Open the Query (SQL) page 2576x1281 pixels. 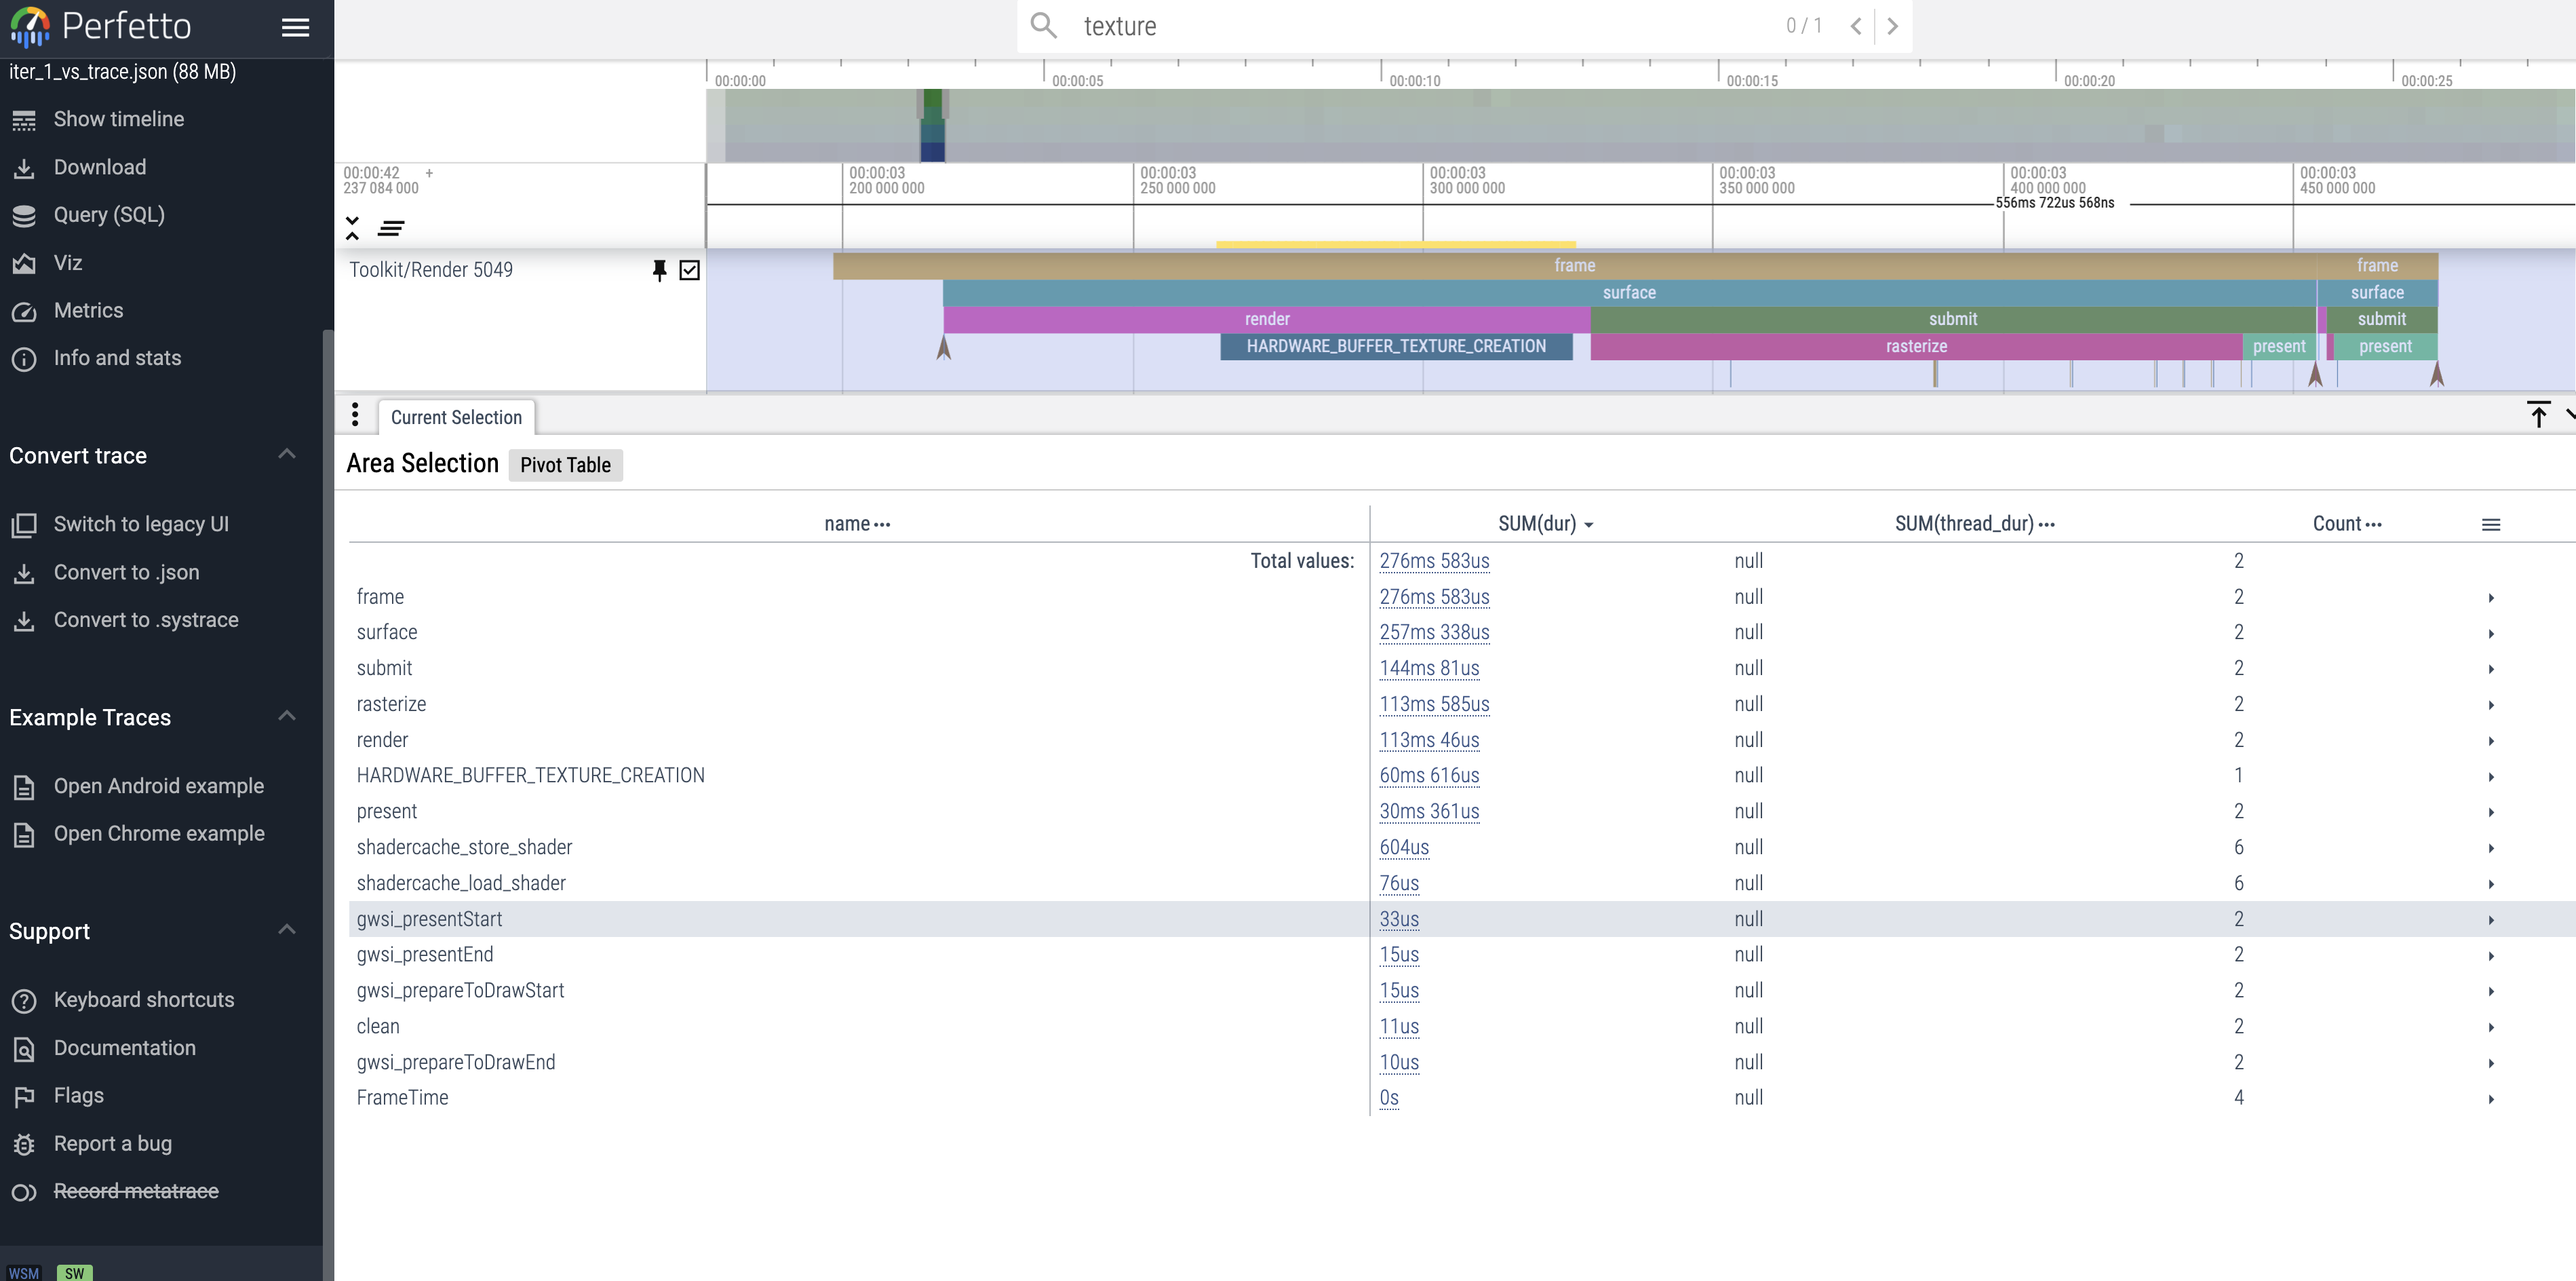click(x=110, y=214)
